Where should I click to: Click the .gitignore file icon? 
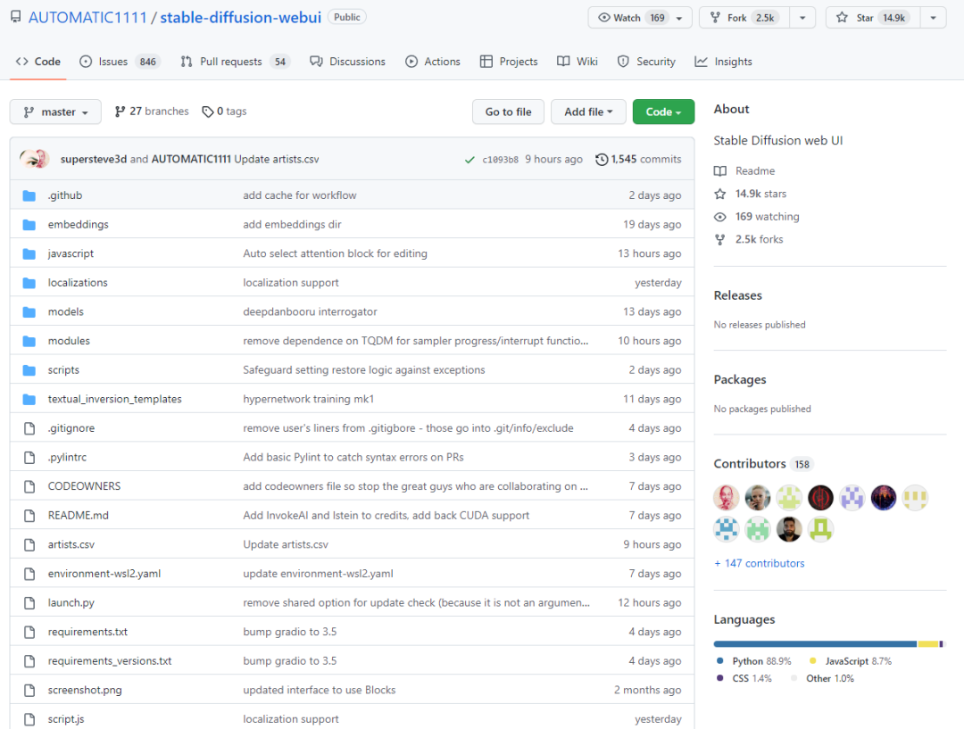pyautogui.click(x=29, y=428)
